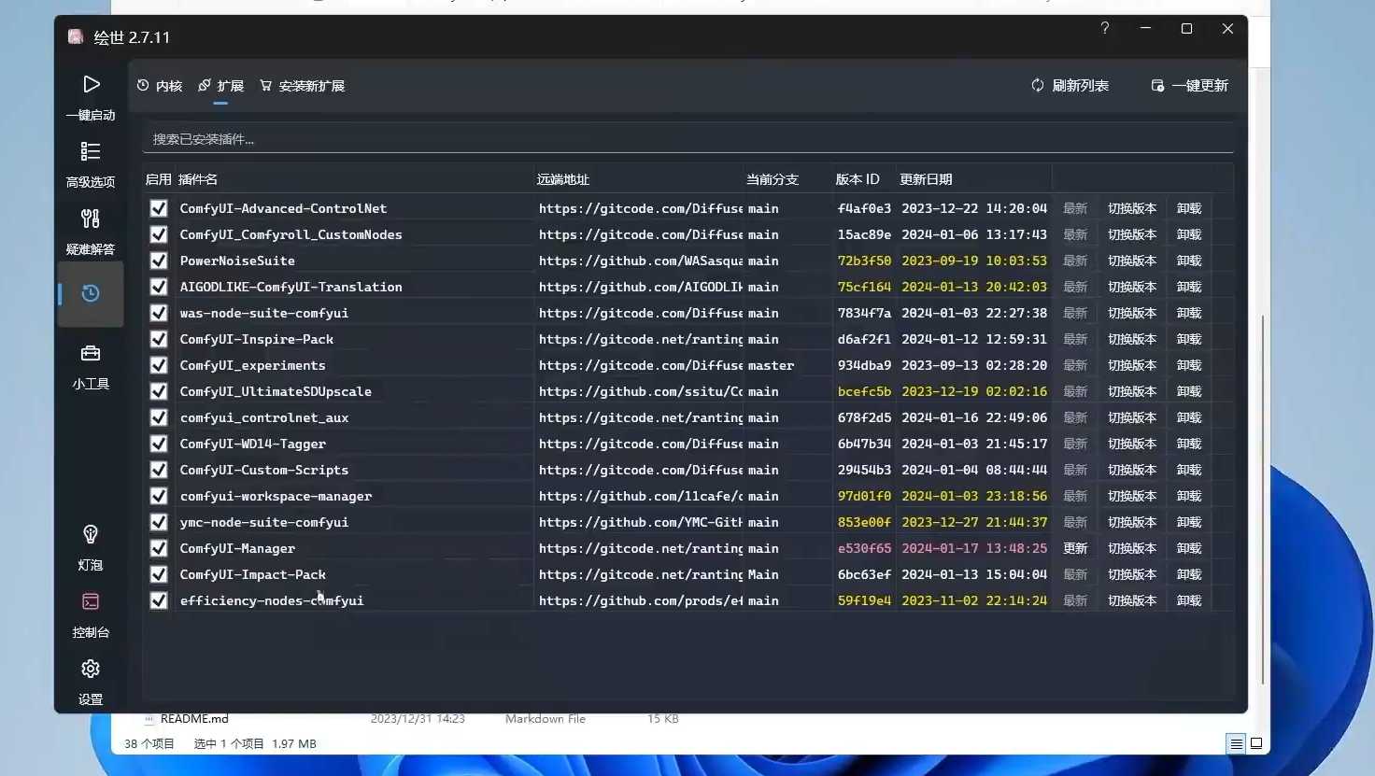Select the comfyui-workspace-manager plugin name

pyautogui.click(x=276, y=496)
